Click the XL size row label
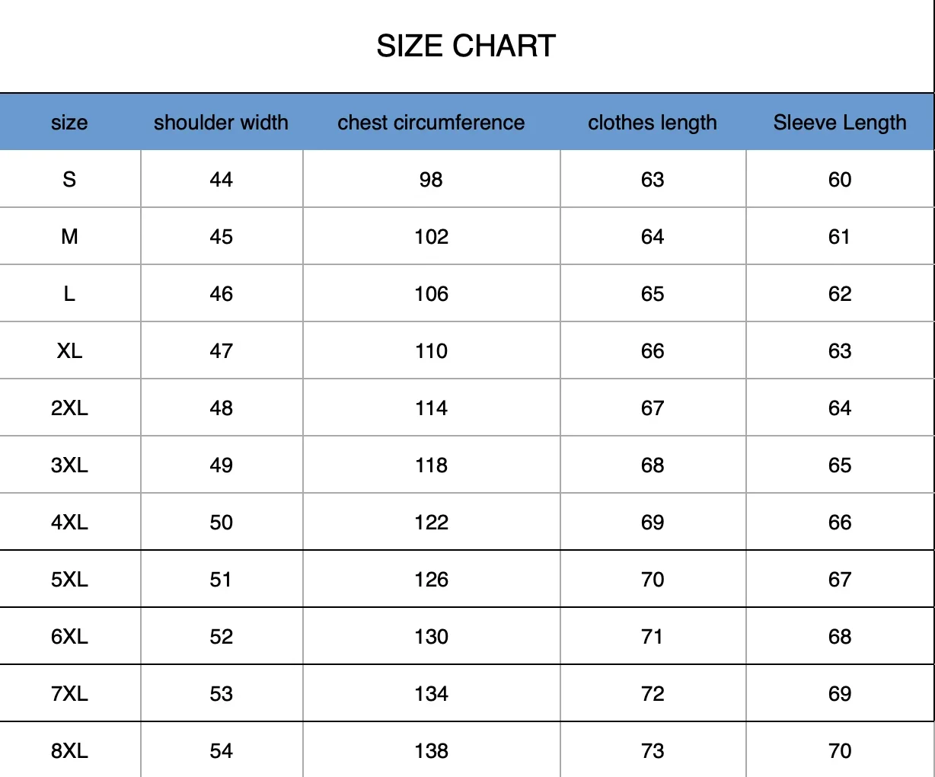935x777 pixels. (x=69, y=351)
